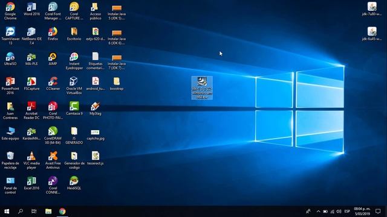The width and height of the screenshot is (387, 217).
Task: Select the NetBeans IDE 7.4 icon
Action: (31, 36)
